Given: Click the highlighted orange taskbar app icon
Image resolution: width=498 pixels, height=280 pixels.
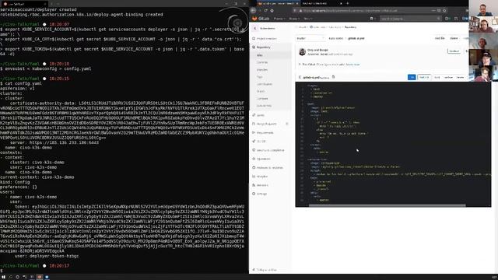Looking at the screenshot, I should pos(40,277).
